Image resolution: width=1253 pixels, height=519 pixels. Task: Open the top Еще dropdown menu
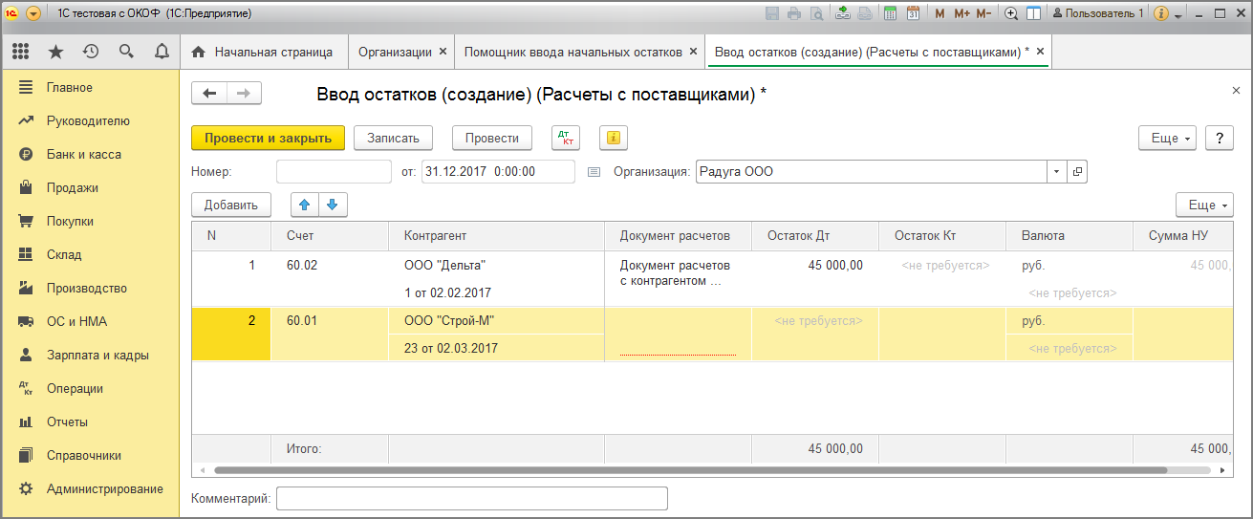point(1168,138)
